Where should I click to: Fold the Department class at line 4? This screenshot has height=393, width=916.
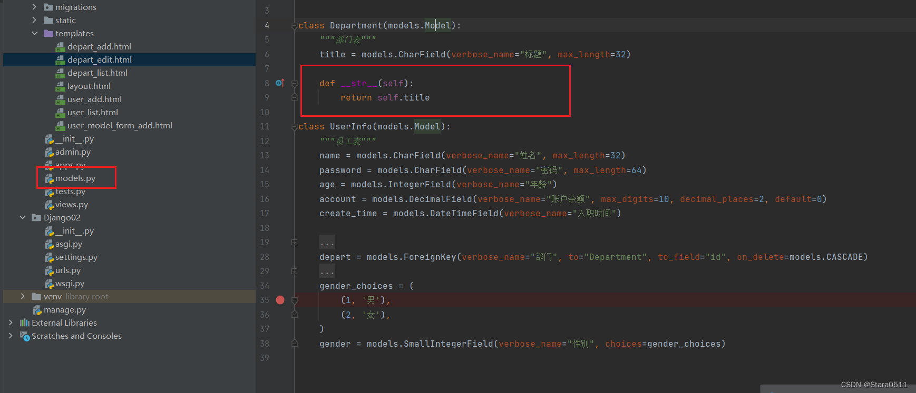click(294, 26)
